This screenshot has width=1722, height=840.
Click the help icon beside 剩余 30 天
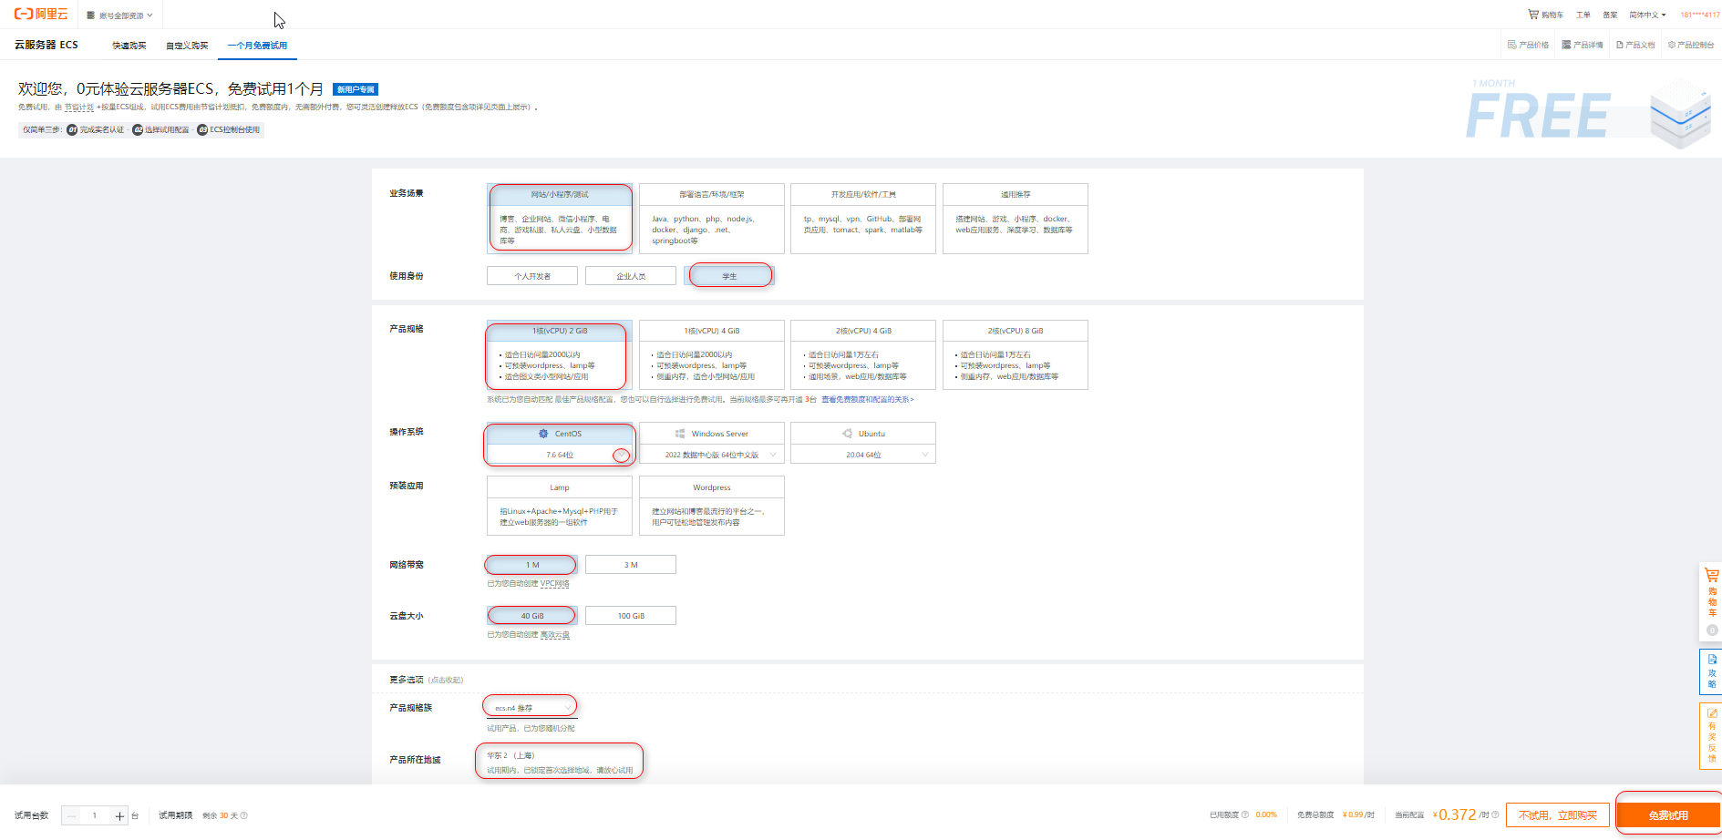[x=244, y=815]
